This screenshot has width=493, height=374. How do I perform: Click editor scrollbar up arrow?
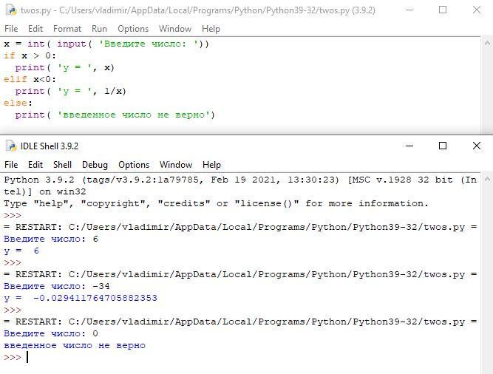[x=487, y=44]
